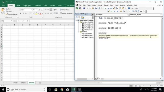This screenshot has height=92, width=164.
Task: Open the Calibri font name dropdown
Action: coord(32,10)
